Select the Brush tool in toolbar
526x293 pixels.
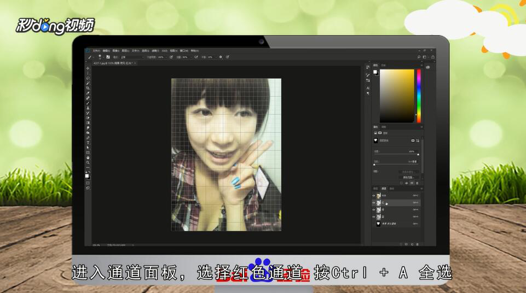[88, 103]
